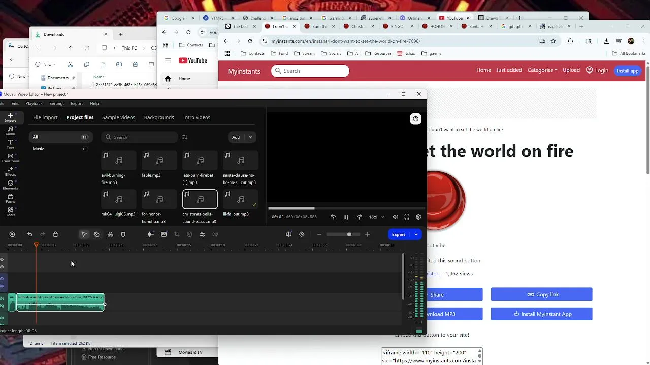Open Categories dropdown on Myinstants
This screenshot has width=650, height=365.
542,70
